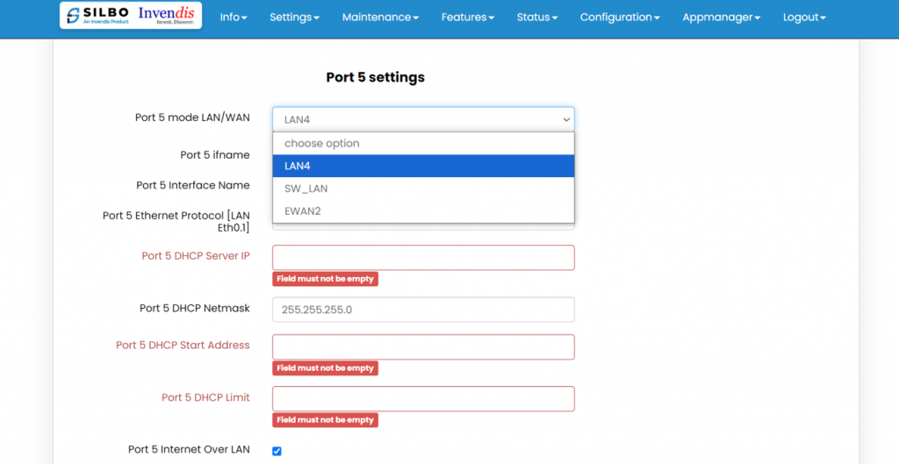Click the SILBO Invendis logo
The image size is (899, 464).
[130, 16]
